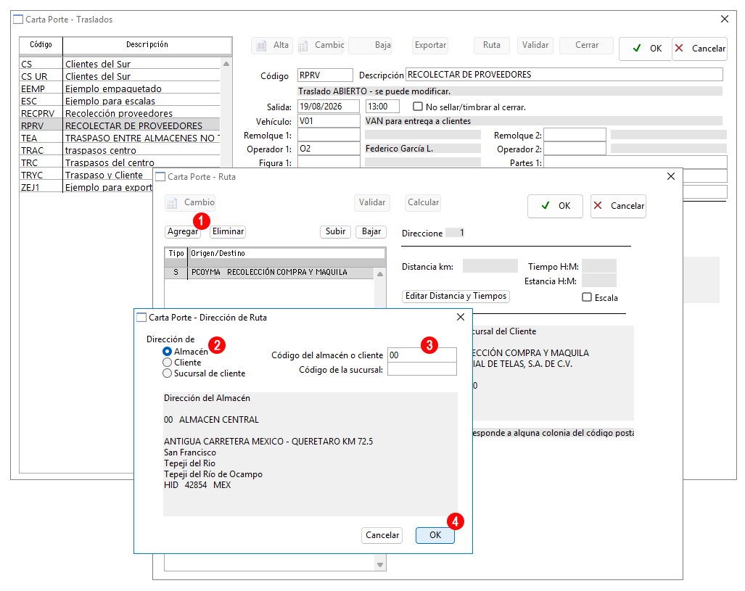The image size is (745, 591).
Task: Click Cancelar in Dirección de Ruta dialog
Action: click(382, 535)
